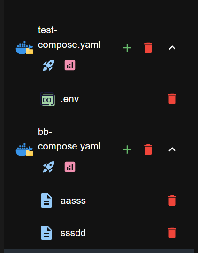Open the aasss file
198x253 pixels.
coord(73,201)
